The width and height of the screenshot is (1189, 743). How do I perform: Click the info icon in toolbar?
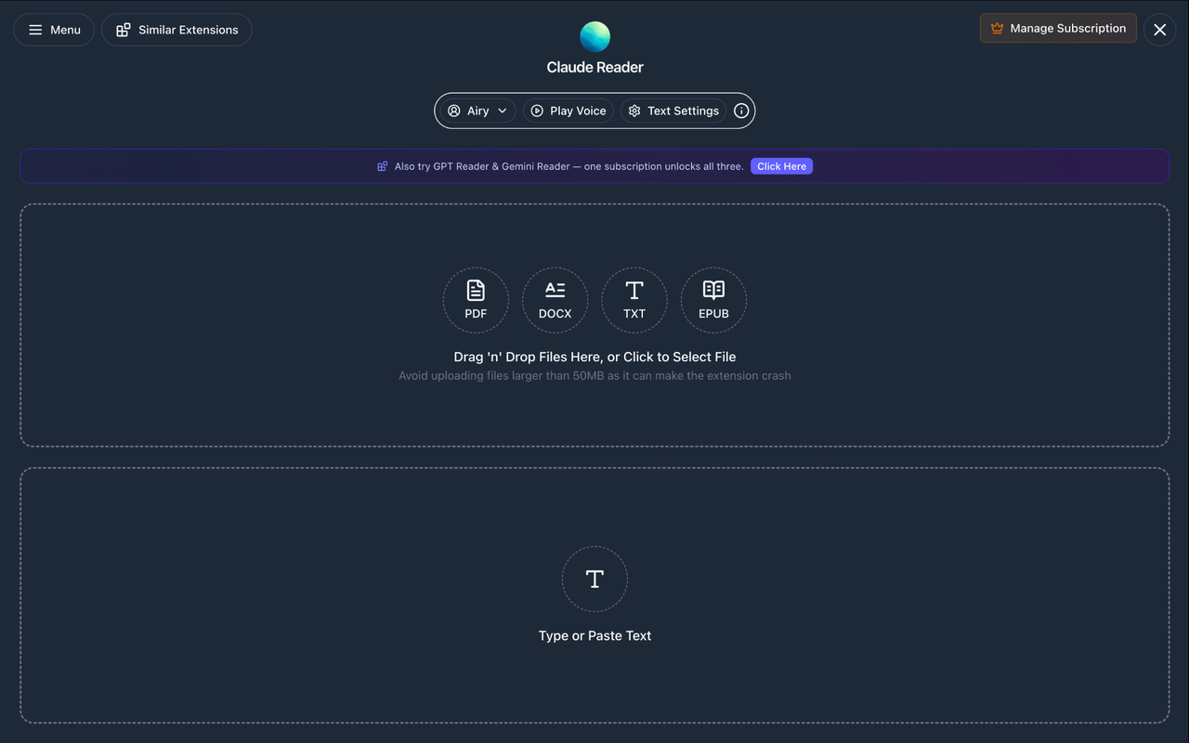point(741,111)
